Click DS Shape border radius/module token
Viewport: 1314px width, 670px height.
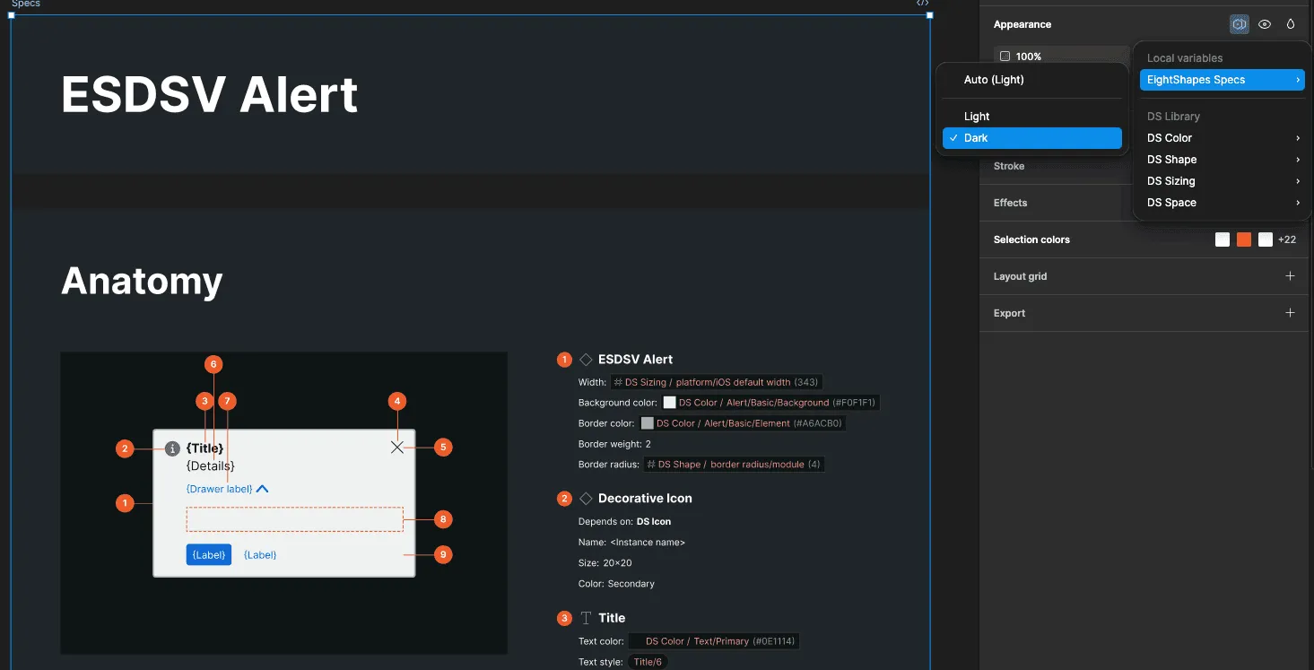tap(734, 465)
